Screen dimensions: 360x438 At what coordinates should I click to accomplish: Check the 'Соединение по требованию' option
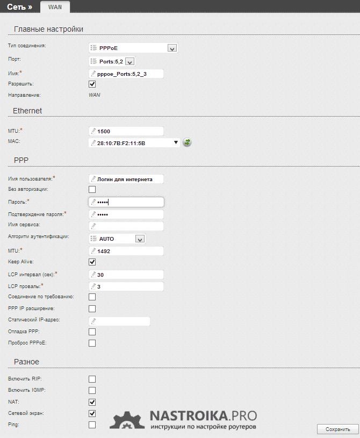coord(92,297)
